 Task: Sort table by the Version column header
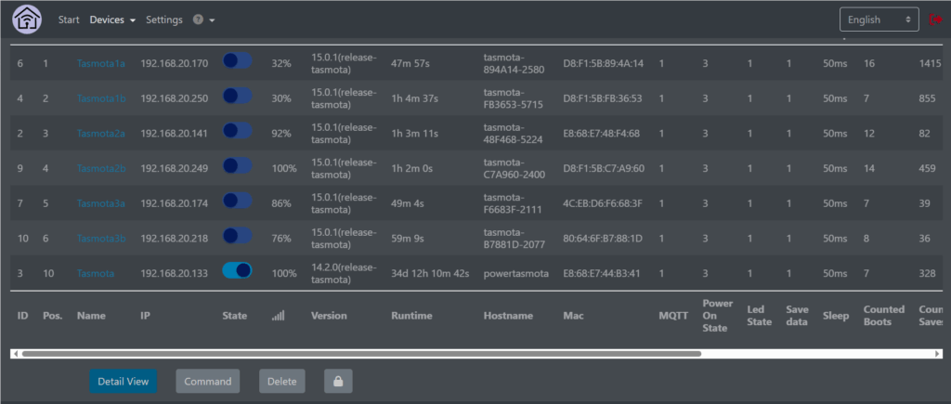pos(329,316)
